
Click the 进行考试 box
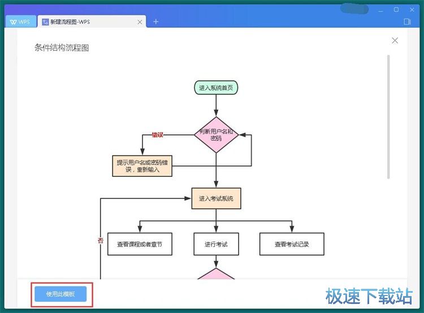[216, 244]
